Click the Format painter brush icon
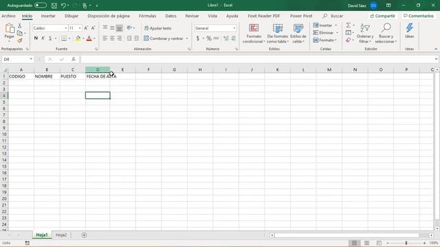Screen dimensions: 440x247 pyautogui.click(x=20, y=40)
